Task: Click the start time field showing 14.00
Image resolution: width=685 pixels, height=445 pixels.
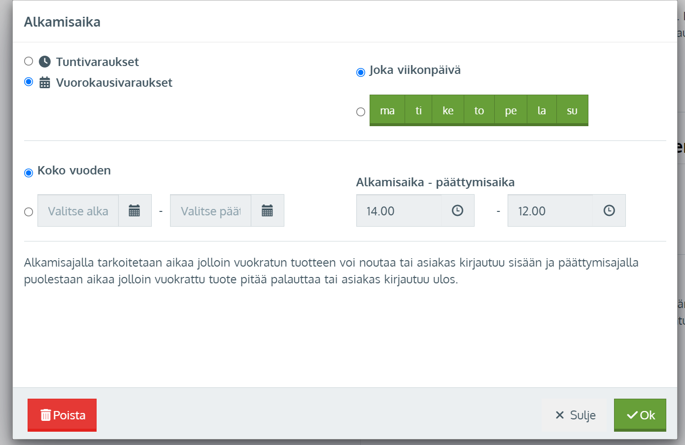Action: click(x=398, y=211)
